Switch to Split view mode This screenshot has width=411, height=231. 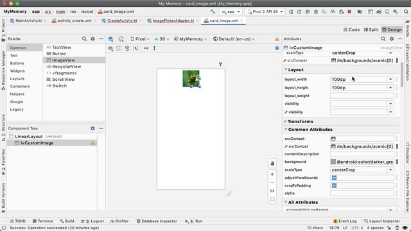tap(371, 30)
